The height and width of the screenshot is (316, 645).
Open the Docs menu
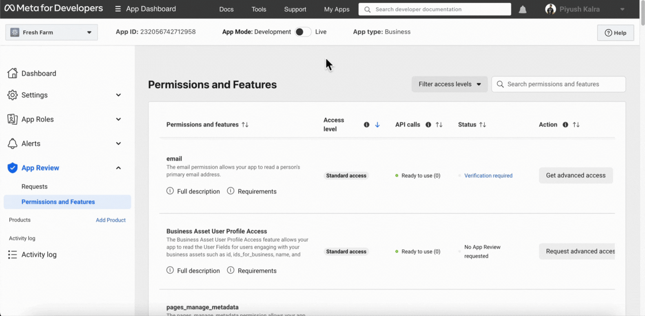tap(226, 9)
